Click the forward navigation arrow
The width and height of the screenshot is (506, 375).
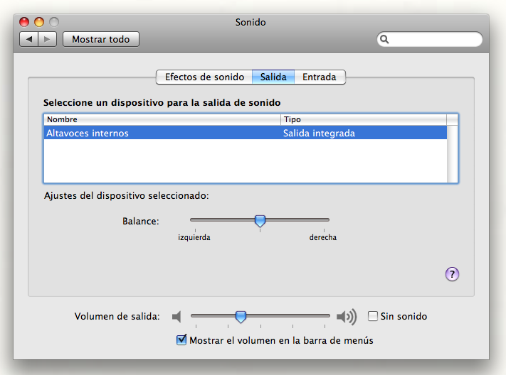coord(47,40)
